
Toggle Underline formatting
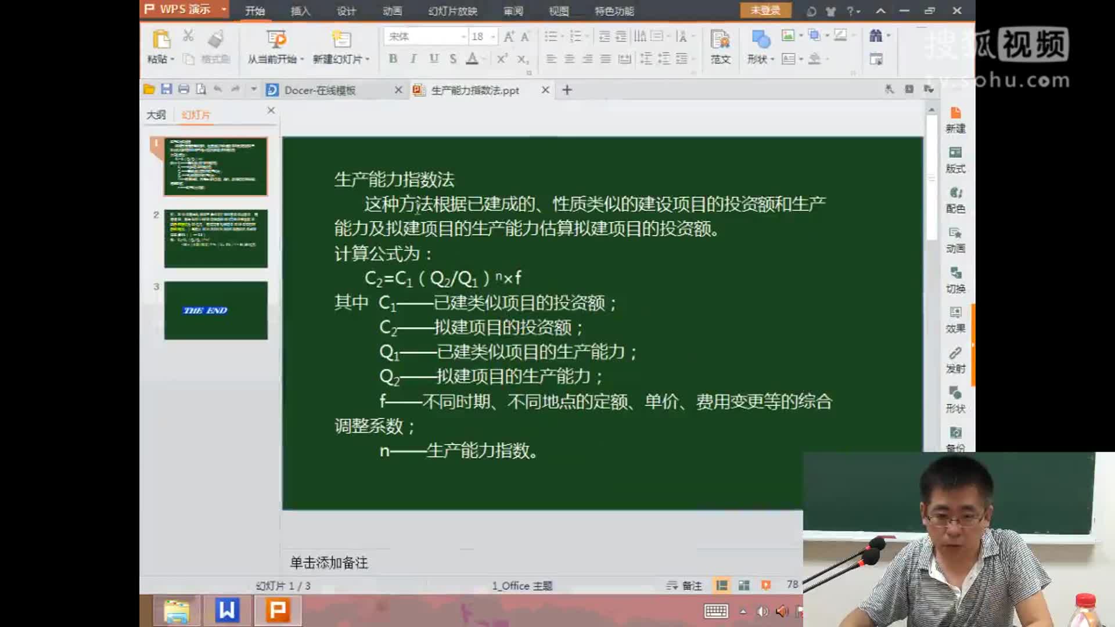click(x=433, y=59)
